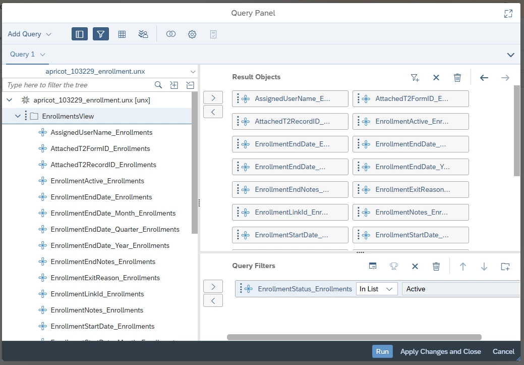Select EnrollmentStartDate_Enrollments in the tree
Viewport: 524px width, 365px height.
pos(102,327)
